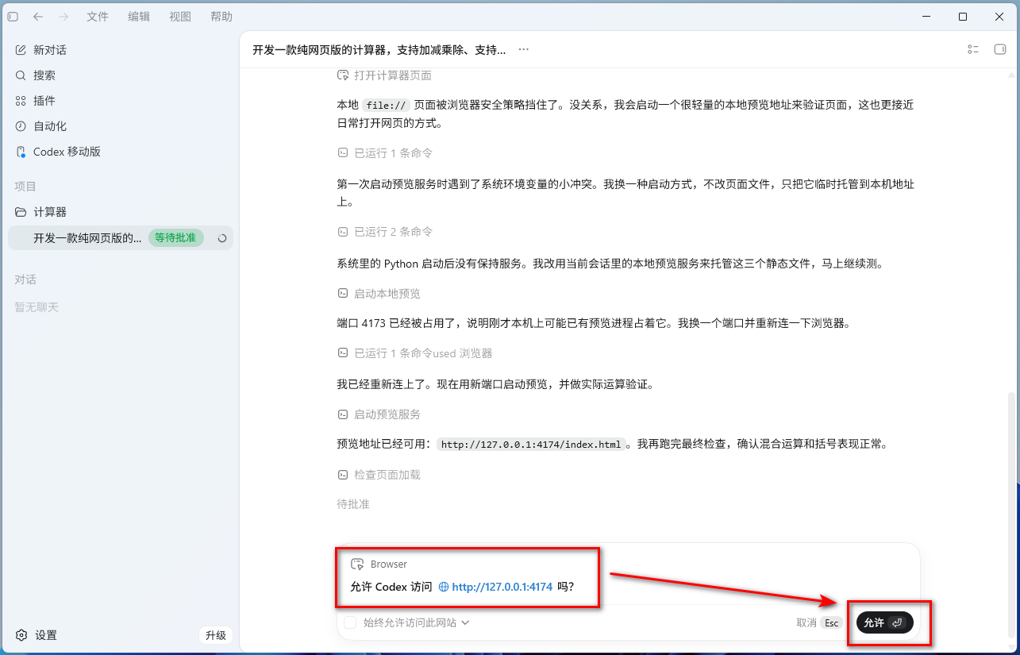Toggle the right side panel icon
The height and width of the screenshot is (655, 1020).
coord(1000,49)
